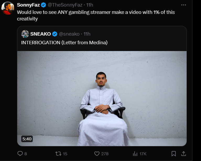Click SNEAKO verified checkmark badge
The image size is (201, 161).
[55, 34]
